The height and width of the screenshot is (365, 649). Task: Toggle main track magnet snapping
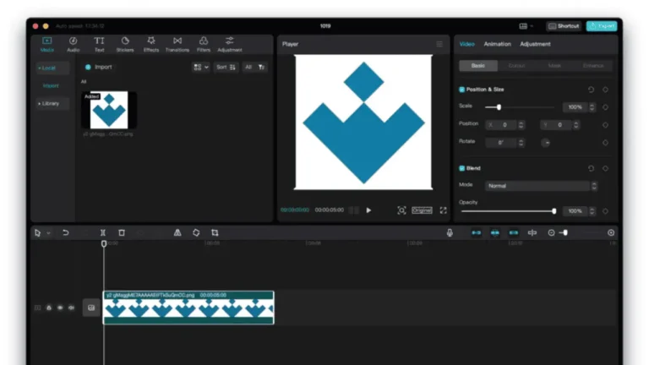coord(477,232)
